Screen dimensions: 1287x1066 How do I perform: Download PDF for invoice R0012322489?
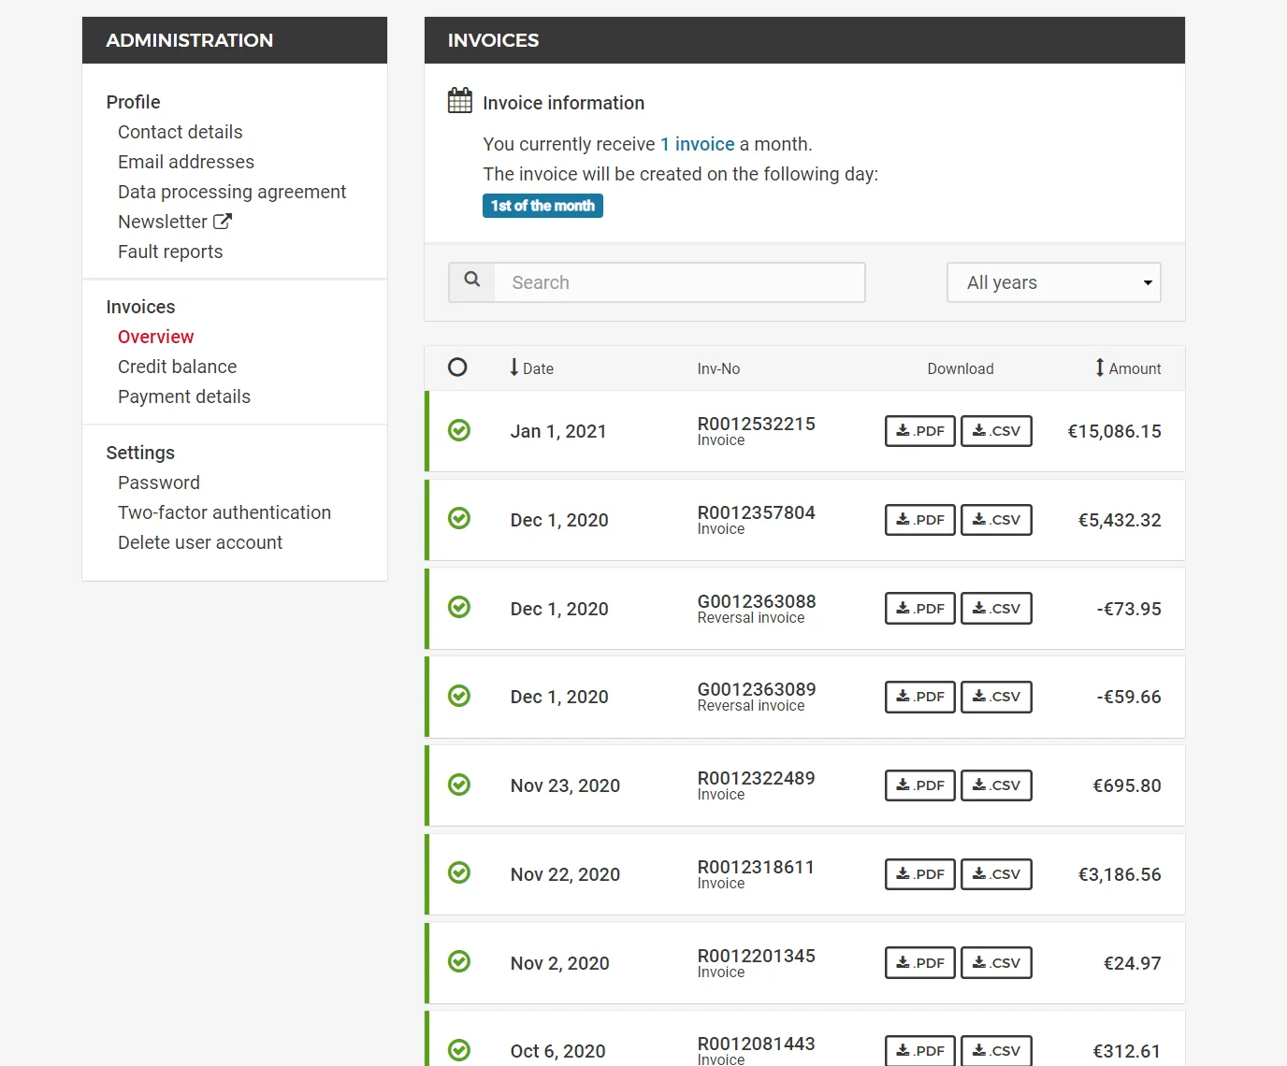click(x=920, y=785)
